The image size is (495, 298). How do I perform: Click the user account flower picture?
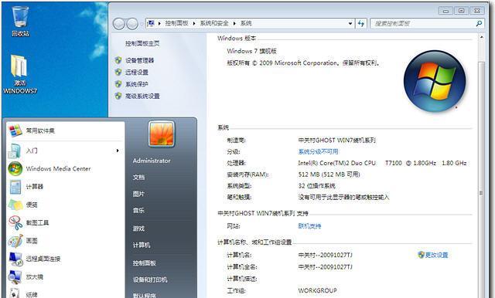pyautogui.click(x=162, y=134)
